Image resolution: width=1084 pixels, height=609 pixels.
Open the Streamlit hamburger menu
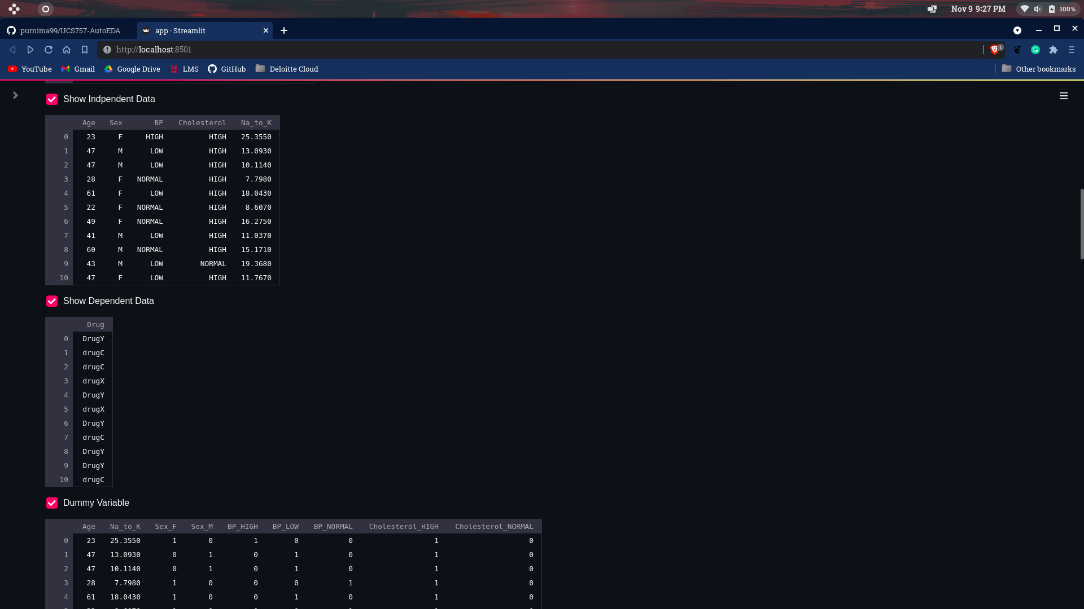coord(1063,96)
